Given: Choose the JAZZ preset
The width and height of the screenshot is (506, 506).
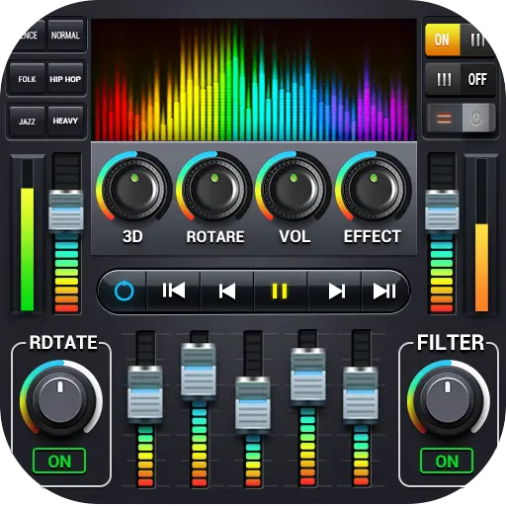Looking at the screenshot, I should click(27, 122).
